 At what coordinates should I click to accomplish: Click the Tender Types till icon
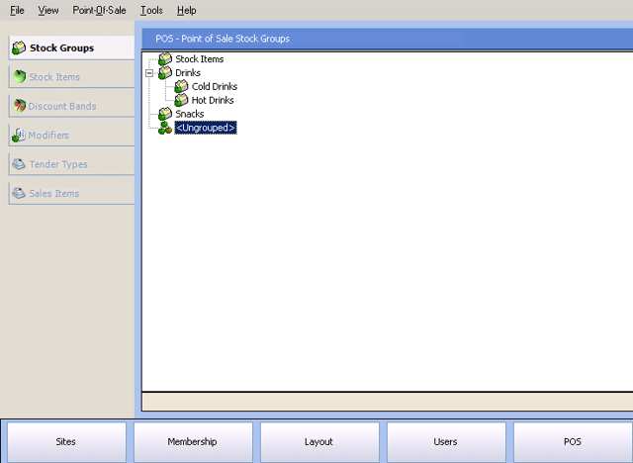click(x=19, y=164)
